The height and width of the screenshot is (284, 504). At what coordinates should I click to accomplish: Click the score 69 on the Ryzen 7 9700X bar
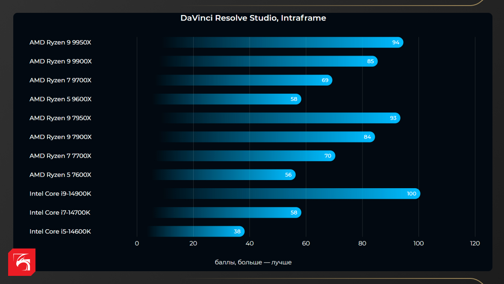click(x=325, y=80)
